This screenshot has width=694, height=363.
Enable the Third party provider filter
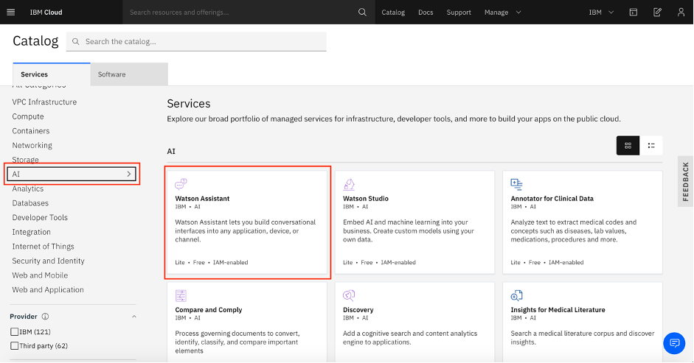(15, 346)
